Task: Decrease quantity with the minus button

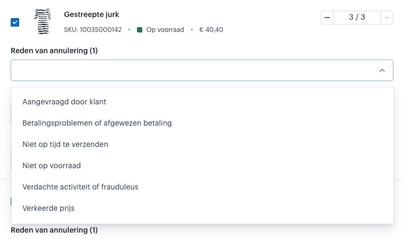Action: coord(327,18)
